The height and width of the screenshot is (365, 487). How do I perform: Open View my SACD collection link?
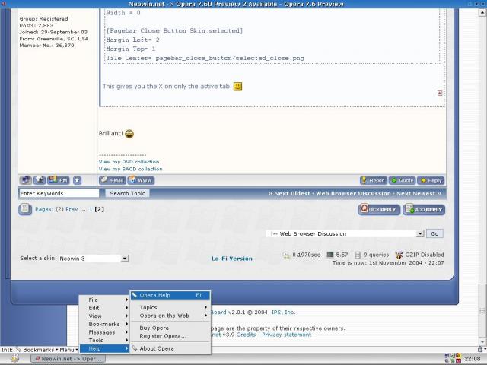coord(130,169)
